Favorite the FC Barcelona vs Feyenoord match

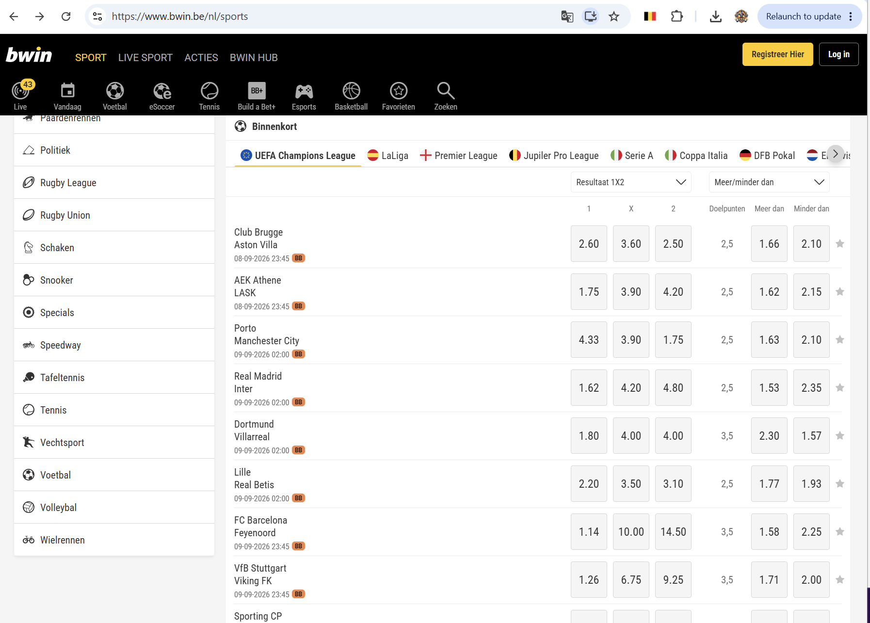pyautogui.click(x=840, y=532)
